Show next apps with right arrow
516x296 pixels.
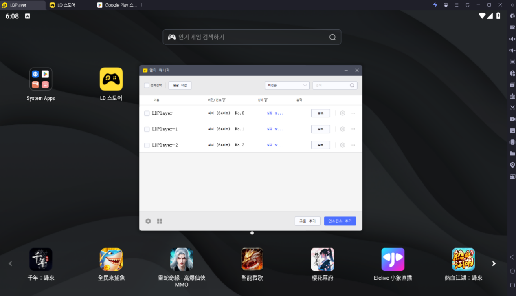point(494,263)
